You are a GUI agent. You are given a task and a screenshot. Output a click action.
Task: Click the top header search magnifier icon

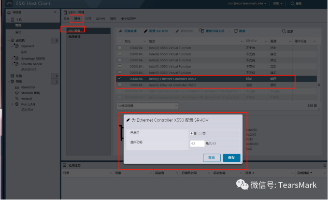click(292, 3)
